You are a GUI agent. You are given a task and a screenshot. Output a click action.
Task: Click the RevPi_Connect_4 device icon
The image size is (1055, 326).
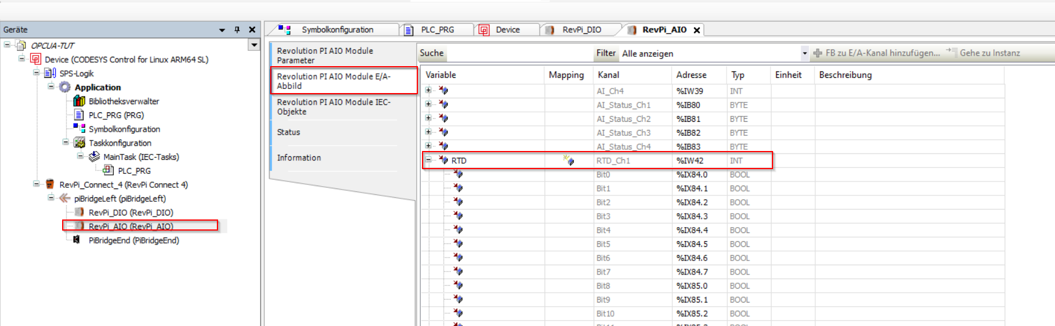(50, 184)
